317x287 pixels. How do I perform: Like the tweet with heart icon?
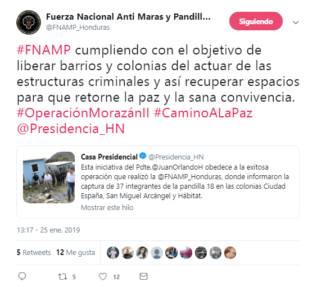pyautogui.click(x=103, y=276)
